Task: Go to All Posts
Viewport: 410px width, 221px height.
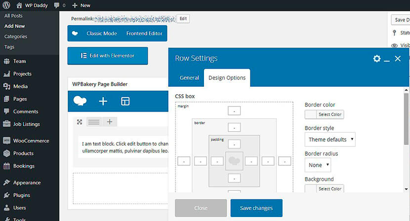Action: (13, 16)
